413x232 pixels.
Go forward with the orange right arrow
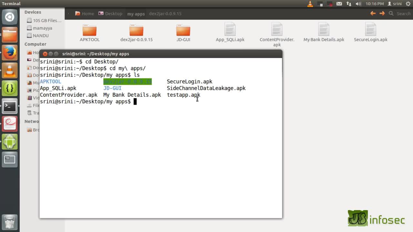click(382, 14)
